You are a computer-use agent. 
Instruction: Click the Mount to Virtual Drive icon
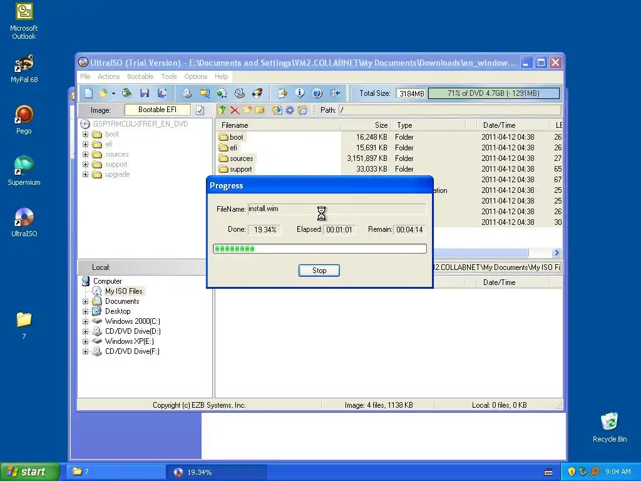tap(240, 93)
